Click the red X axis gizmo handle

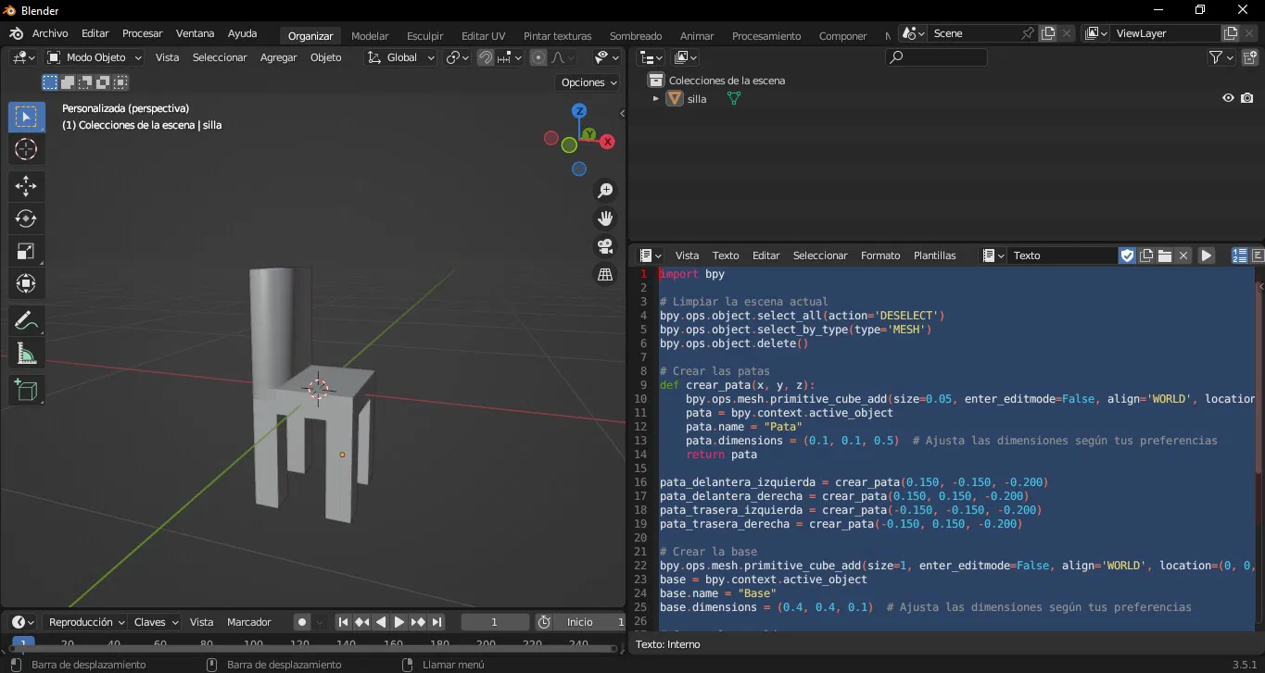(607, 142)
